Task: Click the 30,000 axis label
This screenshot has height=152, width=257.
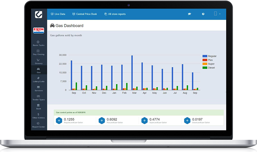Action: 63,55
